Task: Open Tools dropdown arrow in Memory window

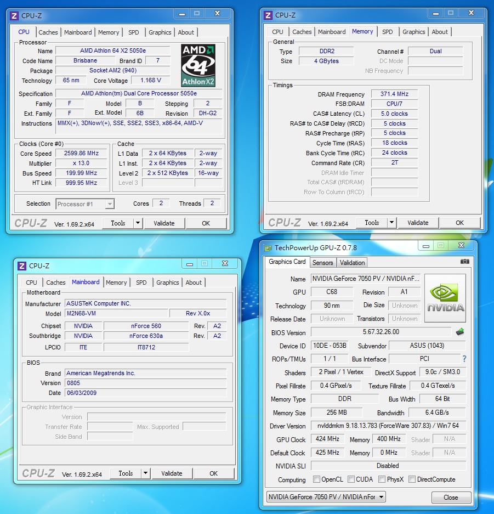Action: click(392, 223)
